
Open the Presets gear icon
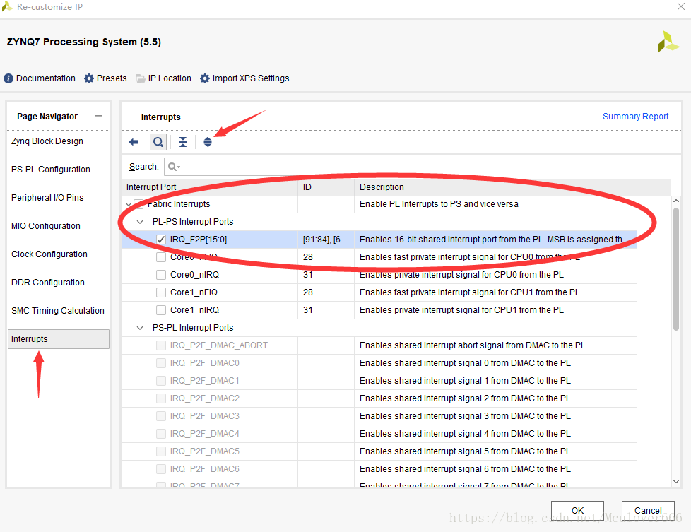[x=89, y=78]
